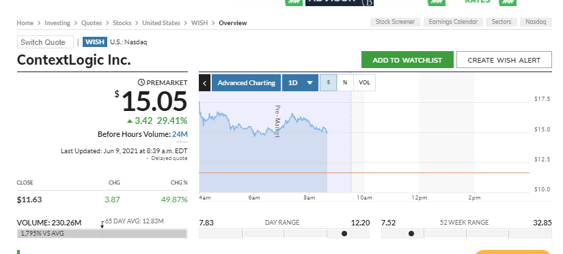Click the WISH ticker badge
The width and height of the screenshot is (563, 254).
coord(95,42)
